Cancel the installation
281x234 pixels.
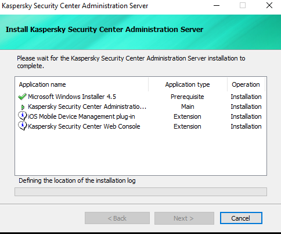coord(241,218)
